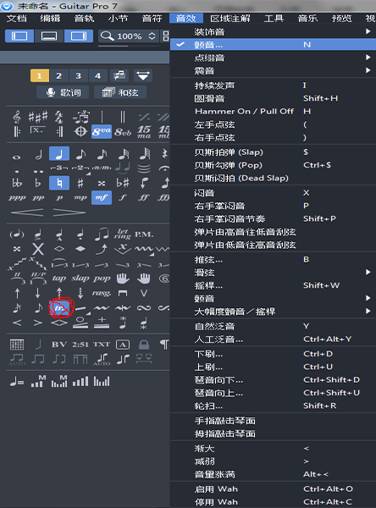The image size is (376, 508).
Task: Select the natural accidental icon
Action: tap(59, 183)
